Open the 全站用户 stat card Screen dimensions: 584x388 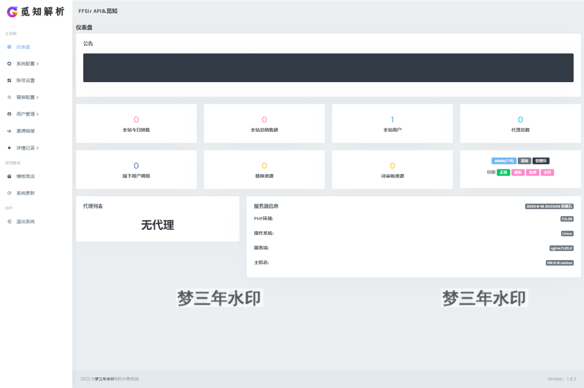pos(392,123)
